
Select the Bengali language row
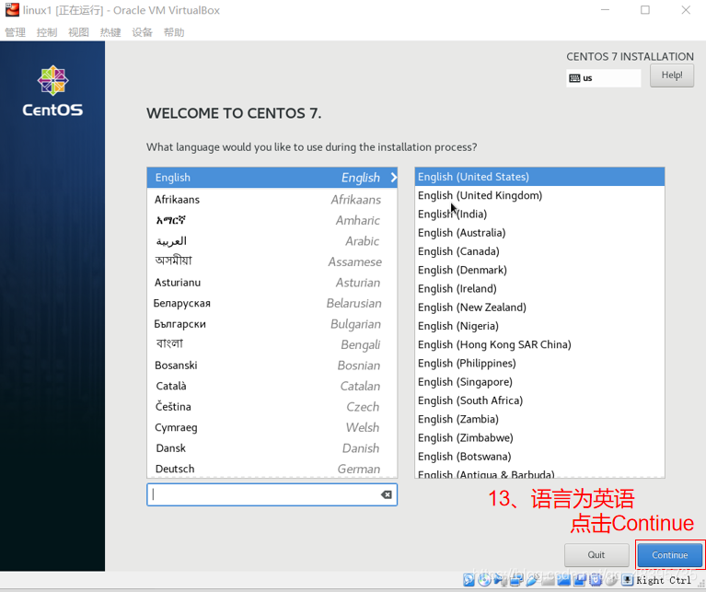pos(272,344)
